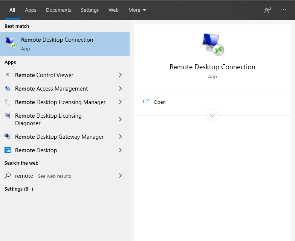This screenshot has height=241, width=295.
Task: Click the large Remote Desktop Connection preview icon
Action: point(212,44)
